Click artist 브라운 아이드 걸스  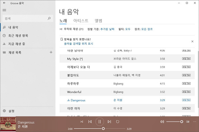click(125, 59)
